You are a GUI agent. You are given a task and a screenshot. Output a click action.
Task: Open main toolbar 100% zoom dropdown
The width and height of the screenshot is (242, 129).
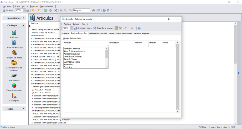[24, 10]
